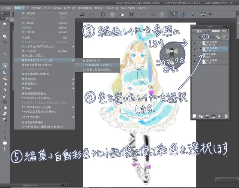Toggle Snap to special ruler

click(183, 15)
